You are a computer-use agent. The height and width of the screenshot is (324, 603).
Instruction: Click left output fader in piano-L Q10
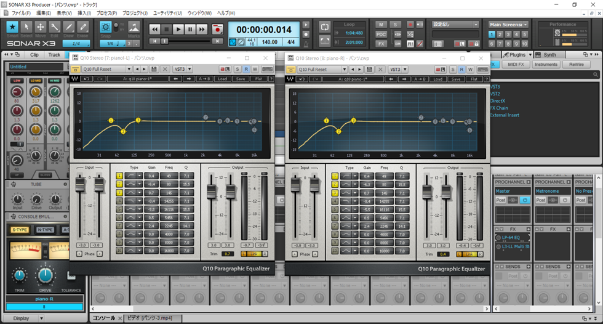(211, 191)
